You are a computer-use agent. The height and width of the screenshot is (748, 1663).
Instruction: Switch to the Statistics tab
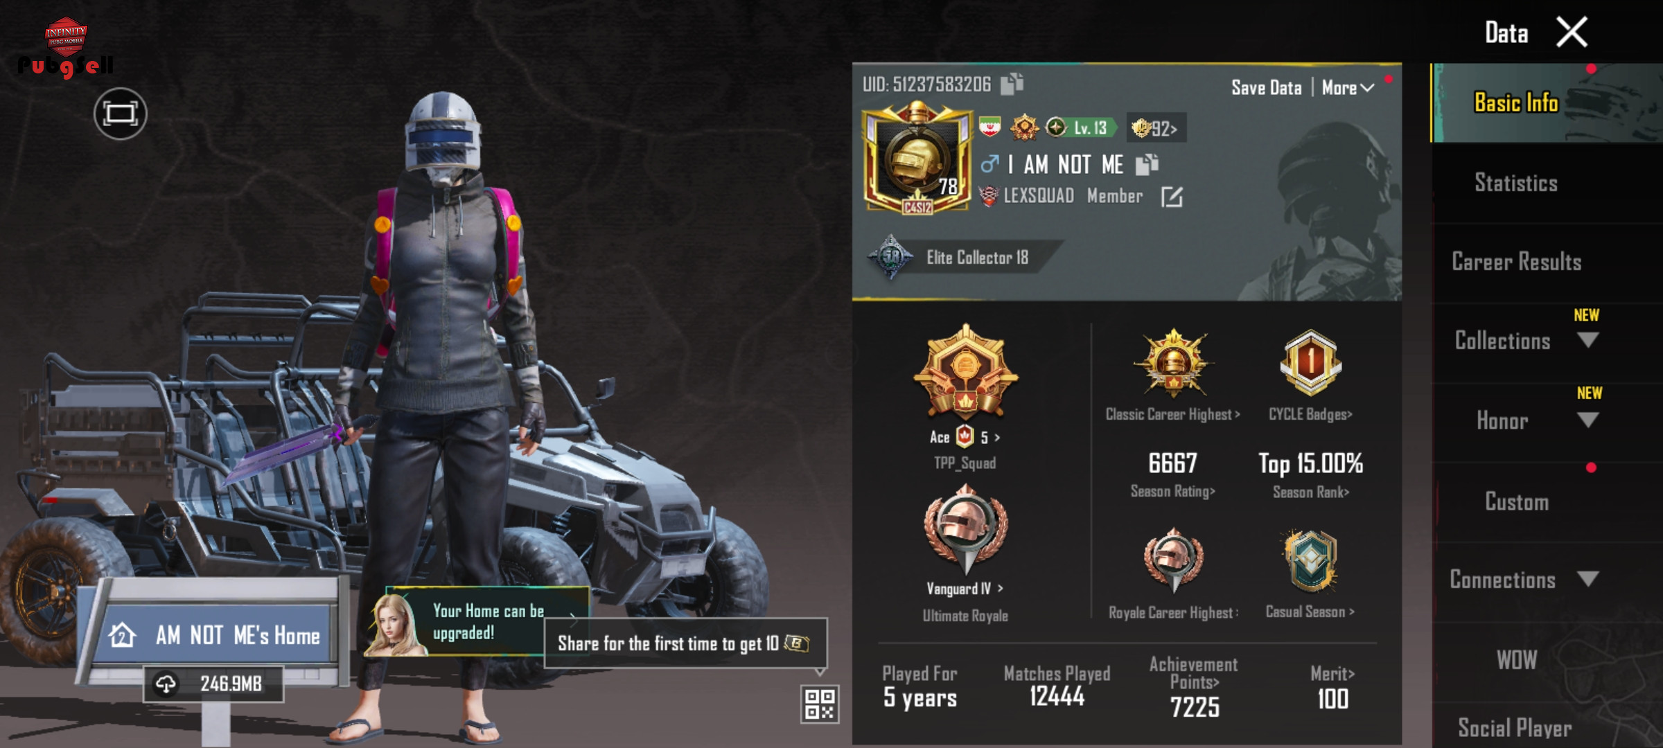tap(1516, 183)
